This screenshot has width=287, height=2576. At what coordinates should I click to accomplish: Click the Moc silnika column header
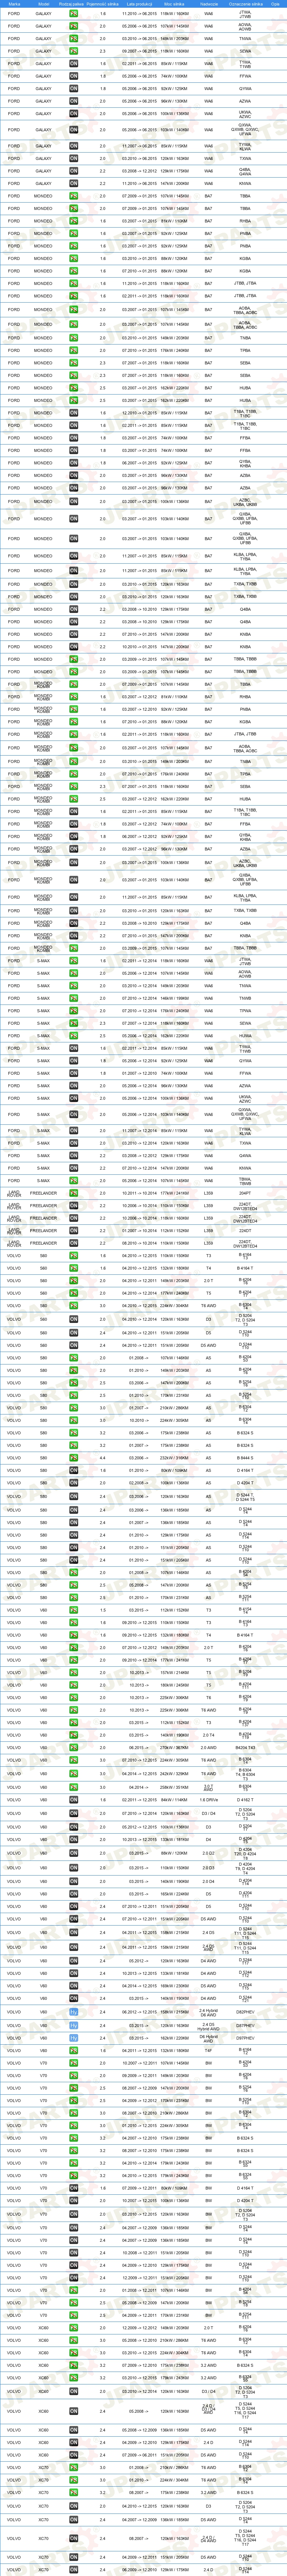[174, 4]
